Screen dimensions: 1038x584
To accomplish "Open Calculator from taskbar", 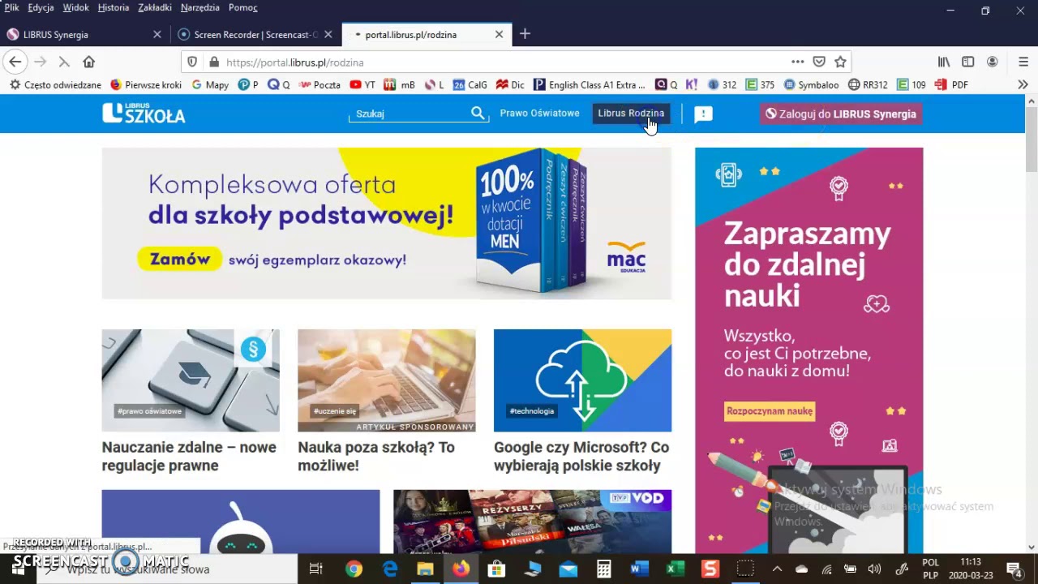I will pos(604,569).
